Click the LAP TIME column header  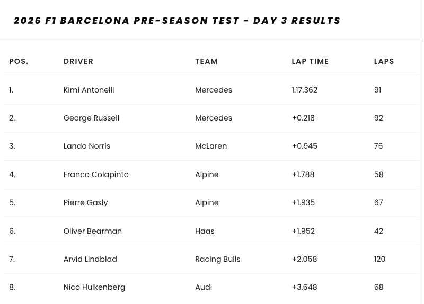310,61
